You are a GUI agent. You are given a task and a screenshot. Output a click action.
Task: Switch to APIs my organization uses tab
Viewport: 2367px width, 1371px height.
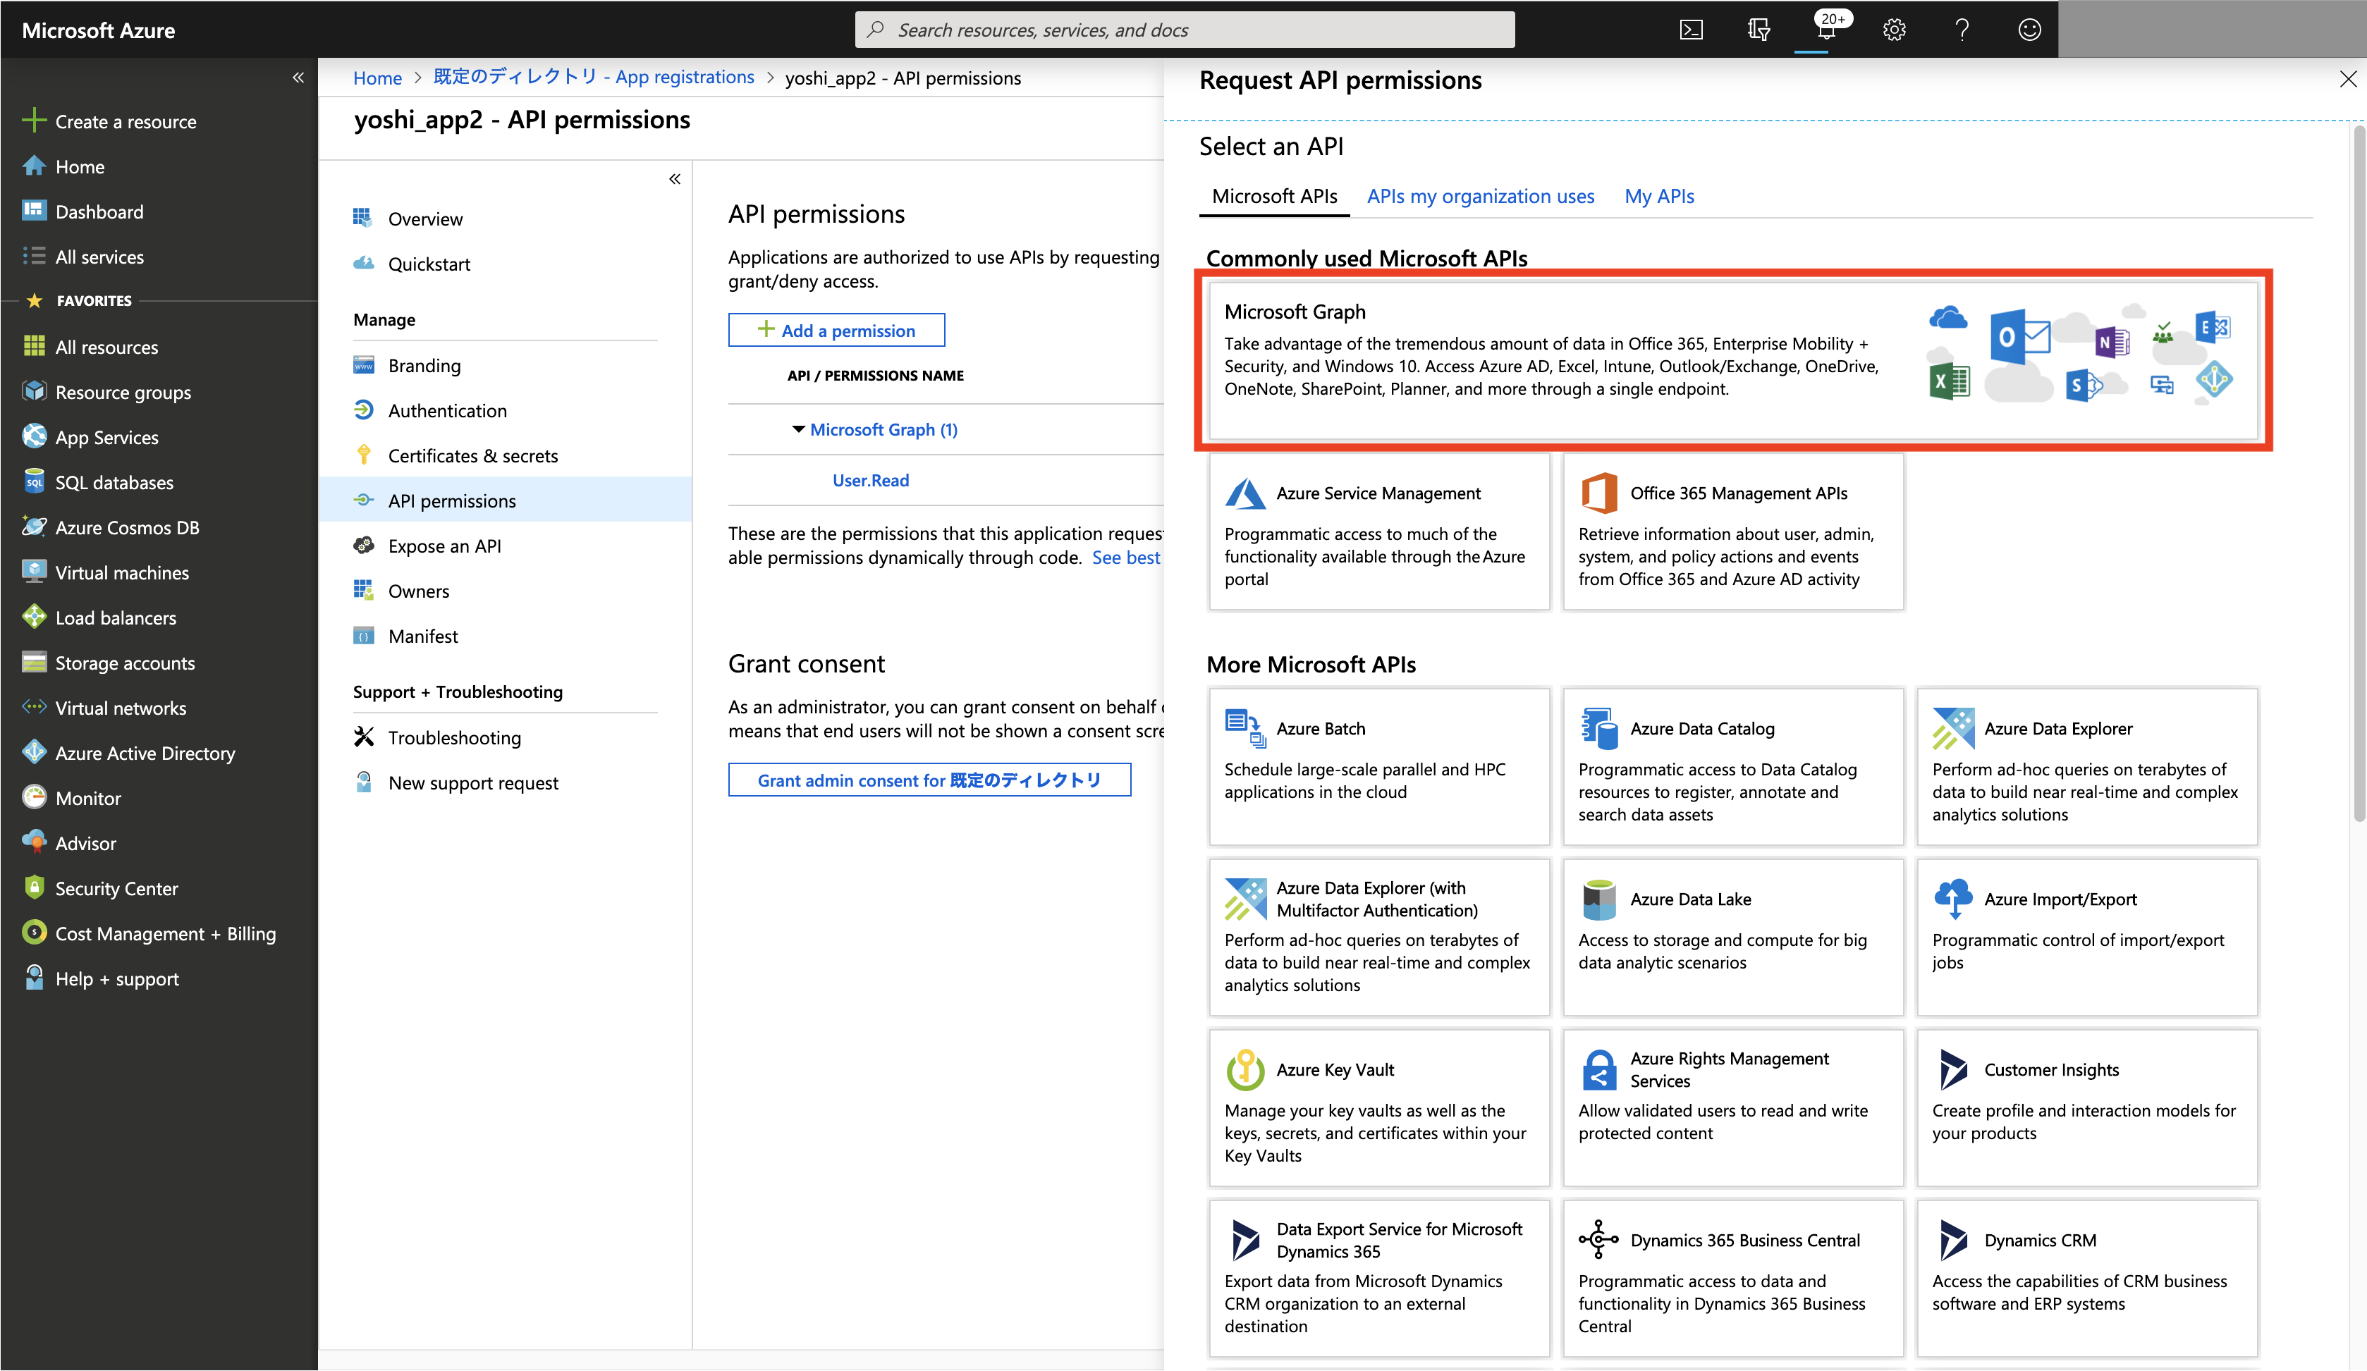pyautogui.click(x=1480, y=196)
